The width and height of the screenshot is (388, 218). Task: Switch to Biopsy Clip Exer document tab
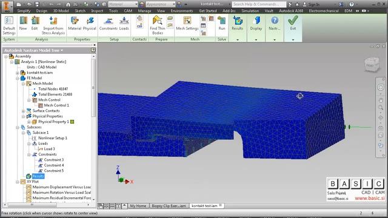point(169,206)
